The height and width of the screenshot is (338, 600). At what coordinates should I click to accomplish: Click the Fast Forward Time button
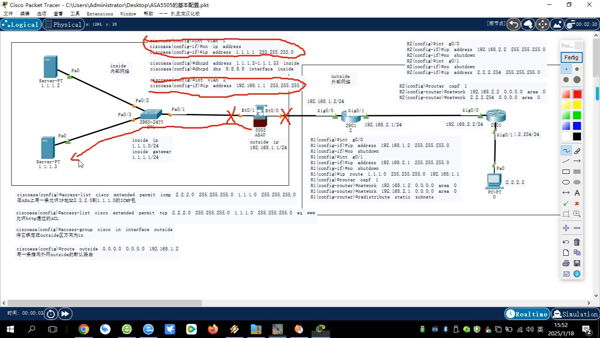coord(65,314)
